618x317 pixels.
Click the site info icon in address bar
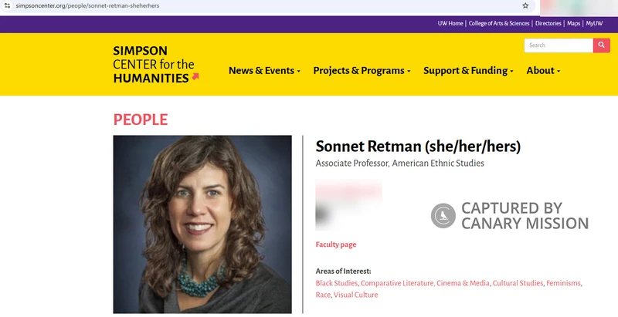[7, 5]
